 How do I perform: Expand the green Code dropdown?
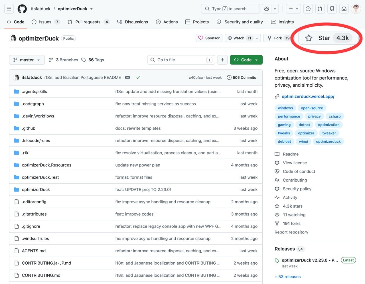(x=246, y=60)
